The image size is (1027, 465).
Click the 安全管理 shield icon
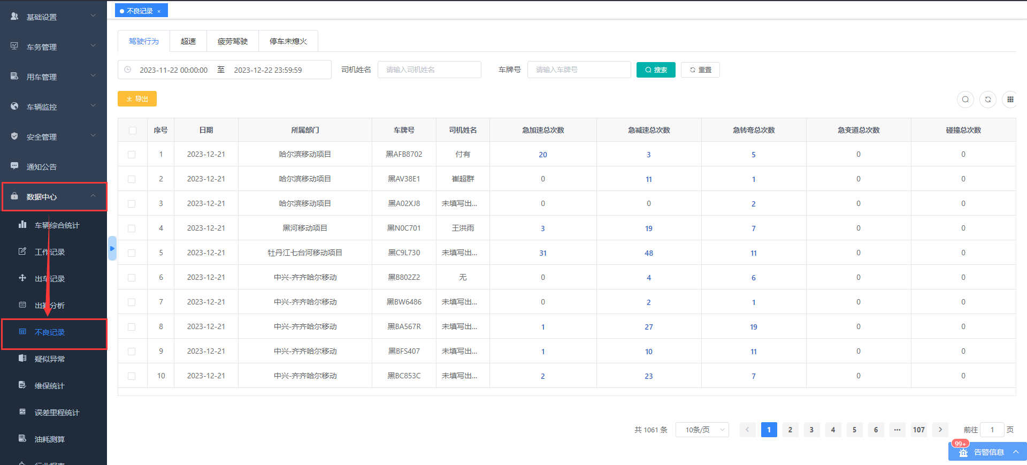14,136
